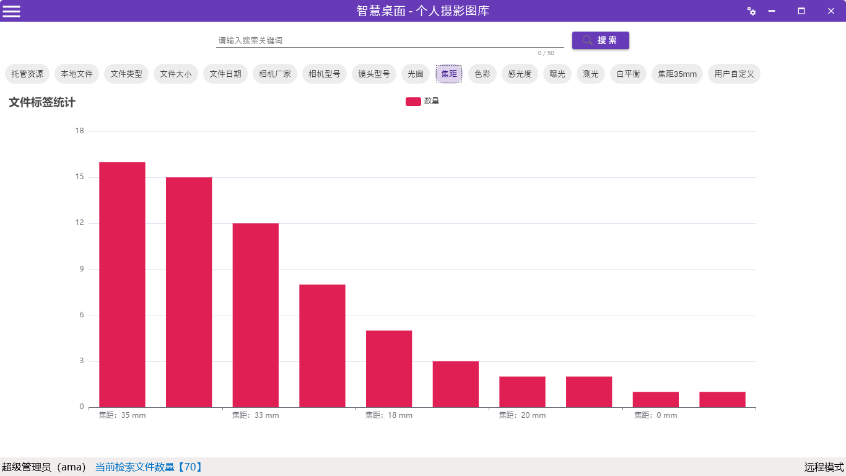Click the 感光度 ISO tag

coord(520,74)
